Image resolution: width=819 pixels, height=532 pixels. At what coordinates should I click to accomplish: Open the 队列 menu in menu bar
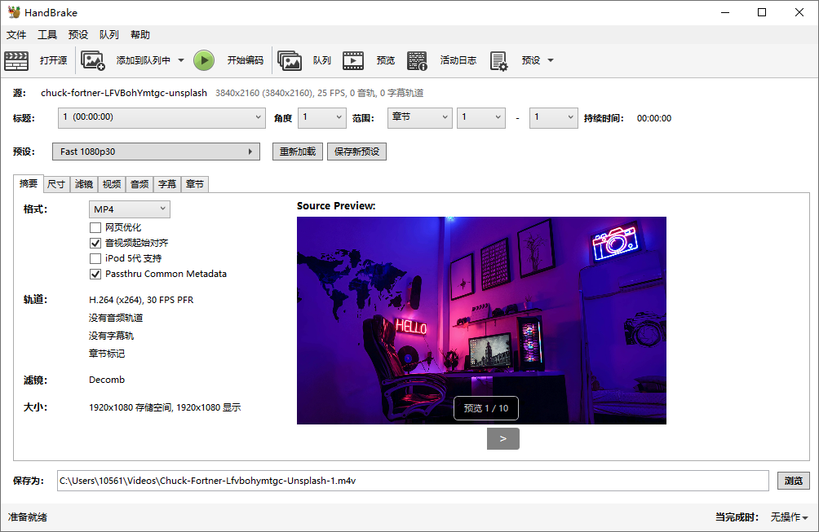click(x=108, y=35)
